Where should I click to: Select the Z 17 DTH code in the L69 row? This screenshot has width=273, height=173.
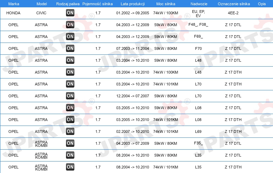[233, 131]
